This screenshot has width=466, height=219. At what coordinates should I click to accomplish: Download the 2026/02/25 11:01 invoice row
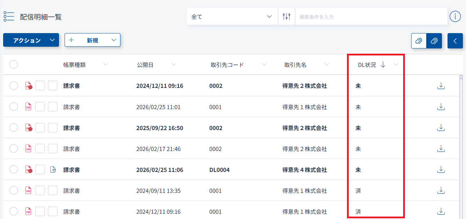click(x=441, y=107)
